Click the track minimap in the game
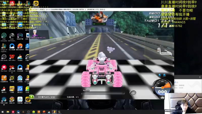 (159, 50)
